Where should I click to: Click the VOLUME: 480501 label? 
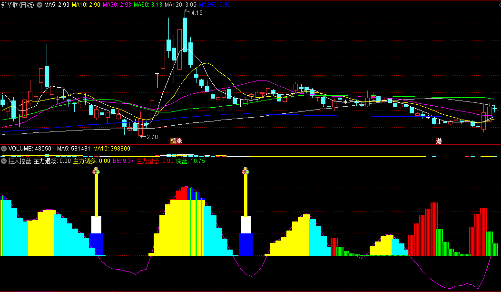[x=31, y=149]
